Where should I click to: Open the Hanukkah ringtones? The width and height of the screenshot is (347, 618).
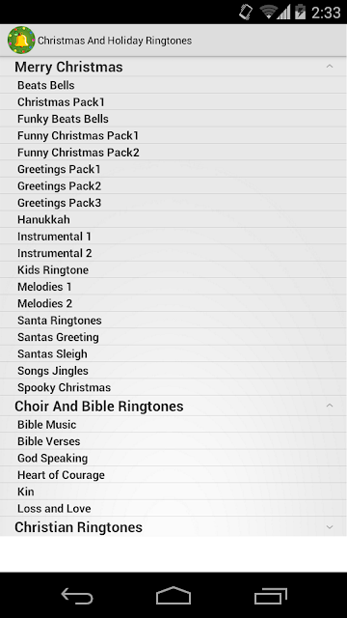click(173, 219)
